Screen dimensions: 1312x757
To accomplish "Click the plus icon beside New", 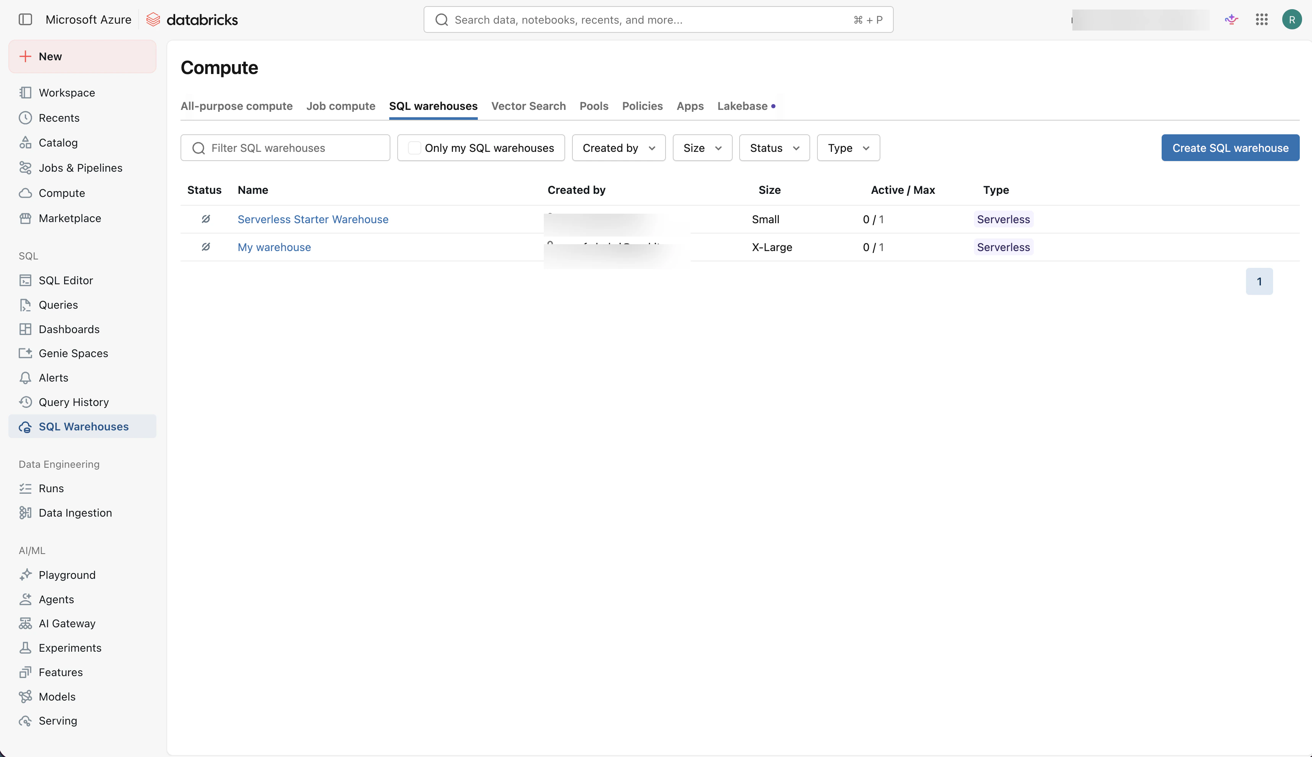I will (25, 56).
